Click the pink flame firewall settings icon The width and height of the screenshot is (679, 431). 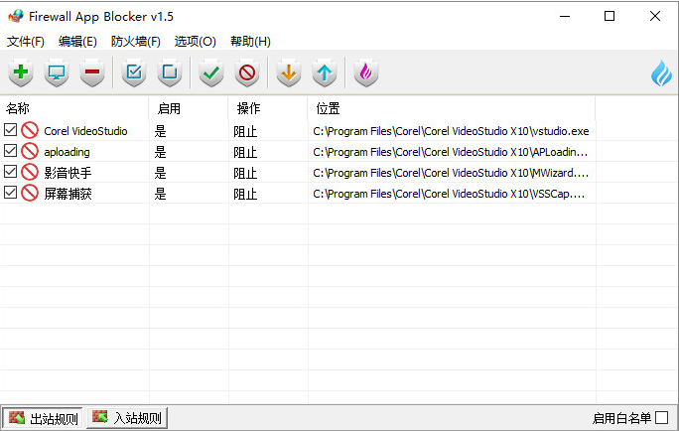(x=365, y=72)
